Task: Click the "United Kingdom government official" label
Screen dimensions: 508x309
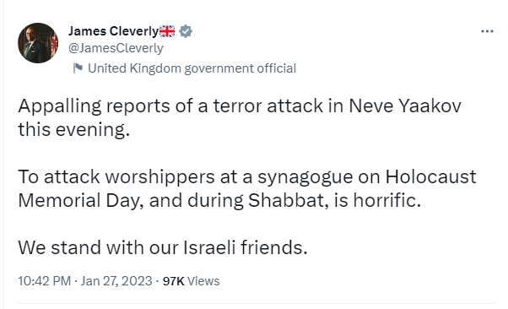Action: [x=192, y=68]
